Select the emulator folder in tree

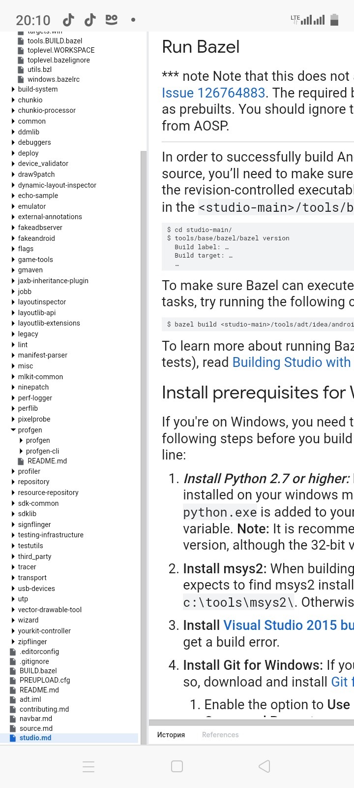pos(32,206)
